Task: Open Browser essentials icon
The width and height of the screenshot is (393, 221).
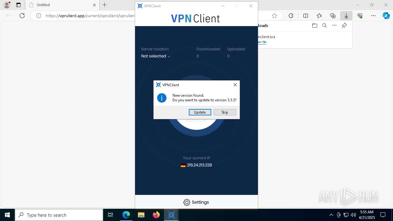Action: 360,16
